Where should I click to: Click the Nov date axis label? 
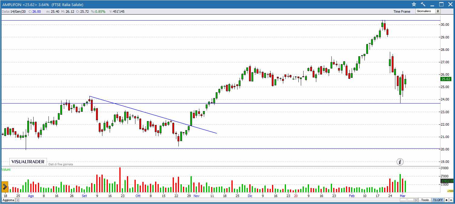196,196
